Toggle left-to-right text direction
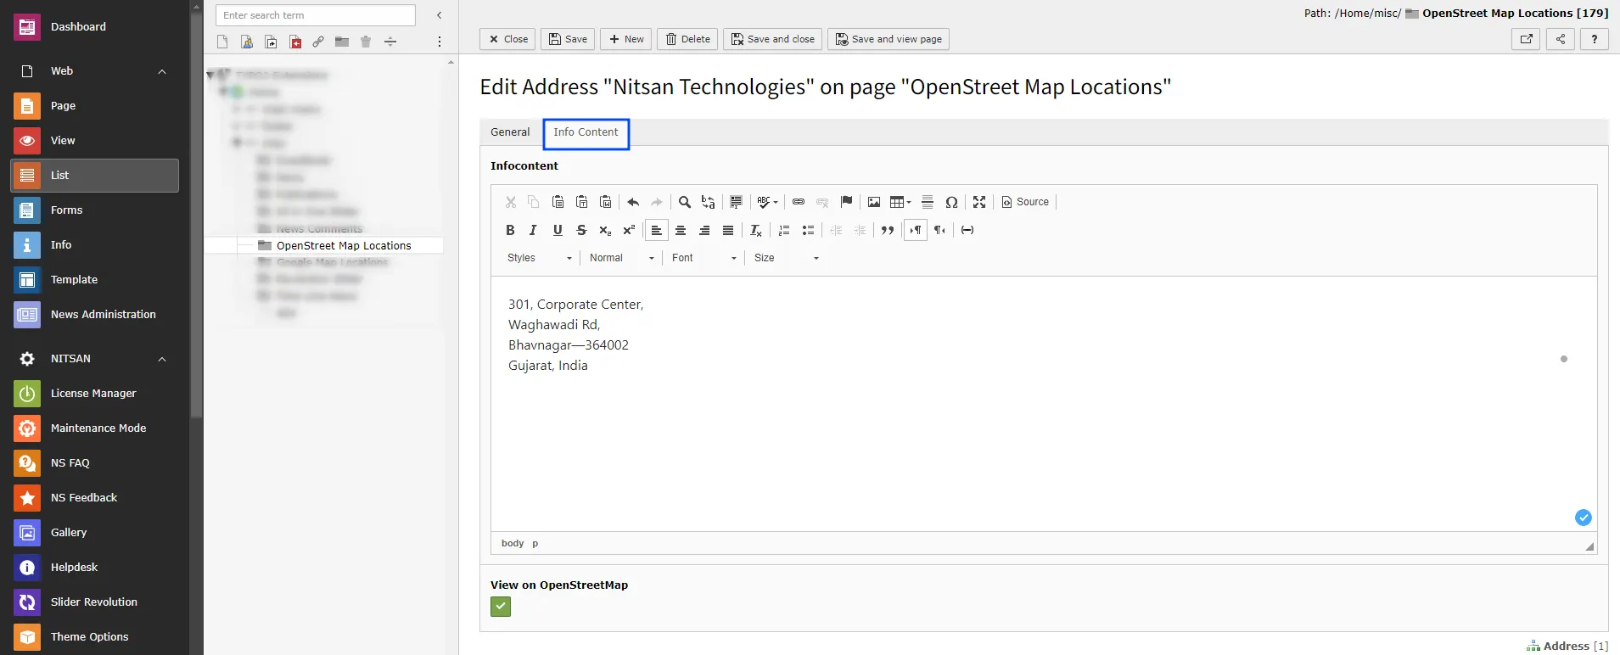Viewport: 1620px width, 655px height. coord(916,230)
